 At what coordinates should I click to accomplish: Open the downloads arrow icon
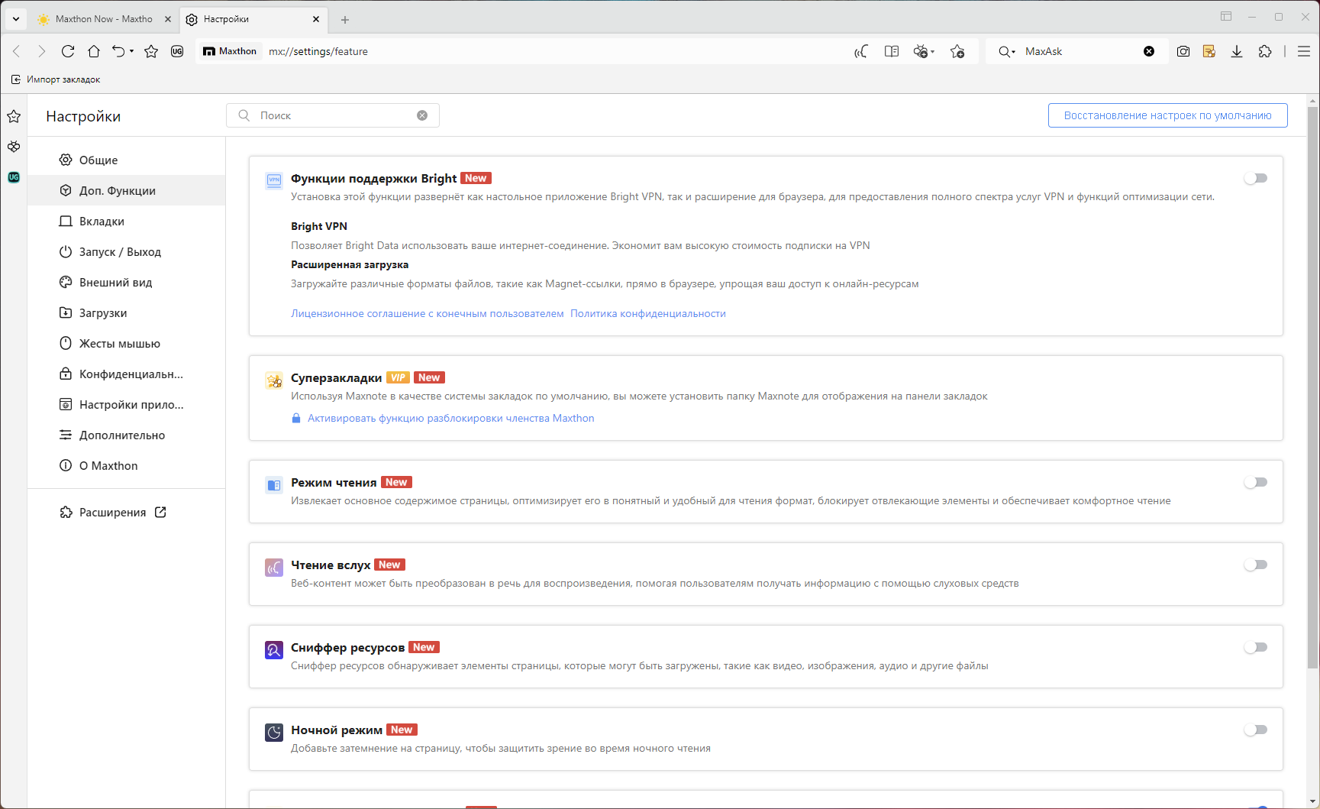click(1237, 51)
